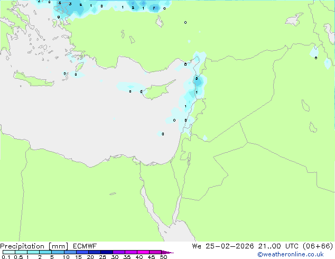Click the "25" legend label
Screen dimensions: 335x259
(x=103, y=257)
